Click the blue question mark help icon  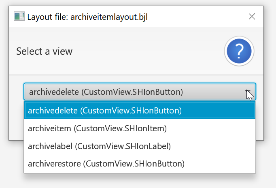click(239, 51)
